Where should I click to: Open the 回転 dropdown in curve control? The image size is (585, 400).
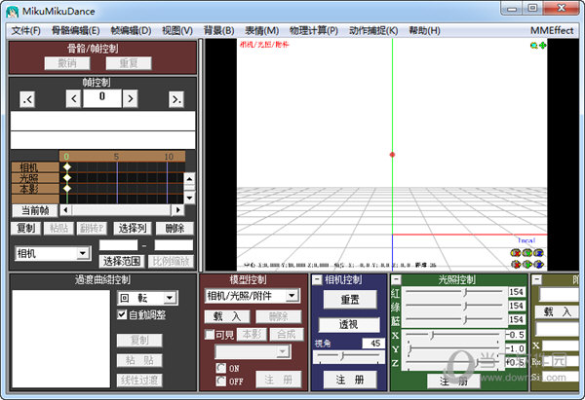pyautogui.click(x=147, y=298)
